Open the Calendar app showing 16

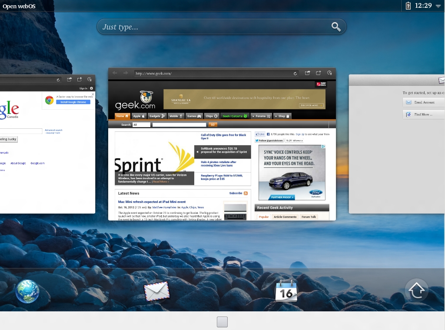point(286,291)
